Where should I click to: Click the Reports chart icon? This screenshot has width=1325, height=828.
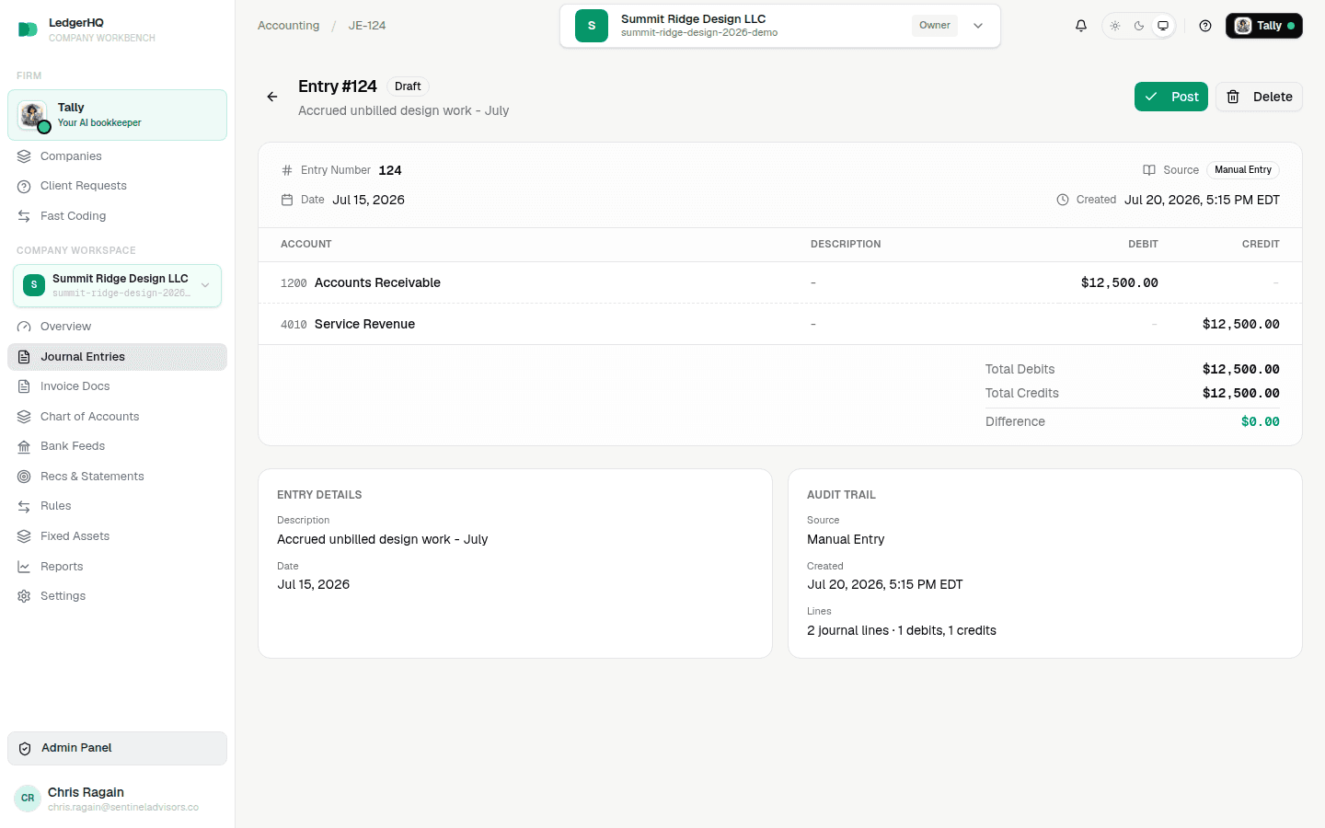point(24,567)
